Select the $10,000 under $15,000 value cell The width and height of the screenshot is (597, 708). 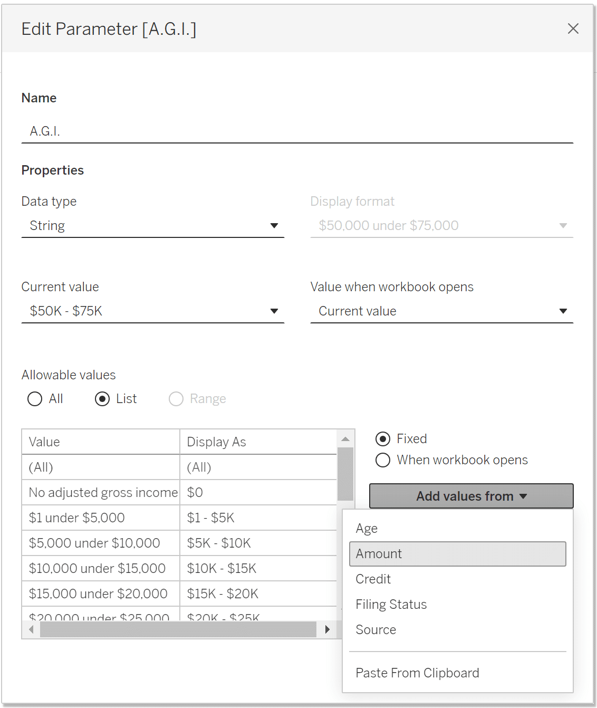[x=101, y=569]
